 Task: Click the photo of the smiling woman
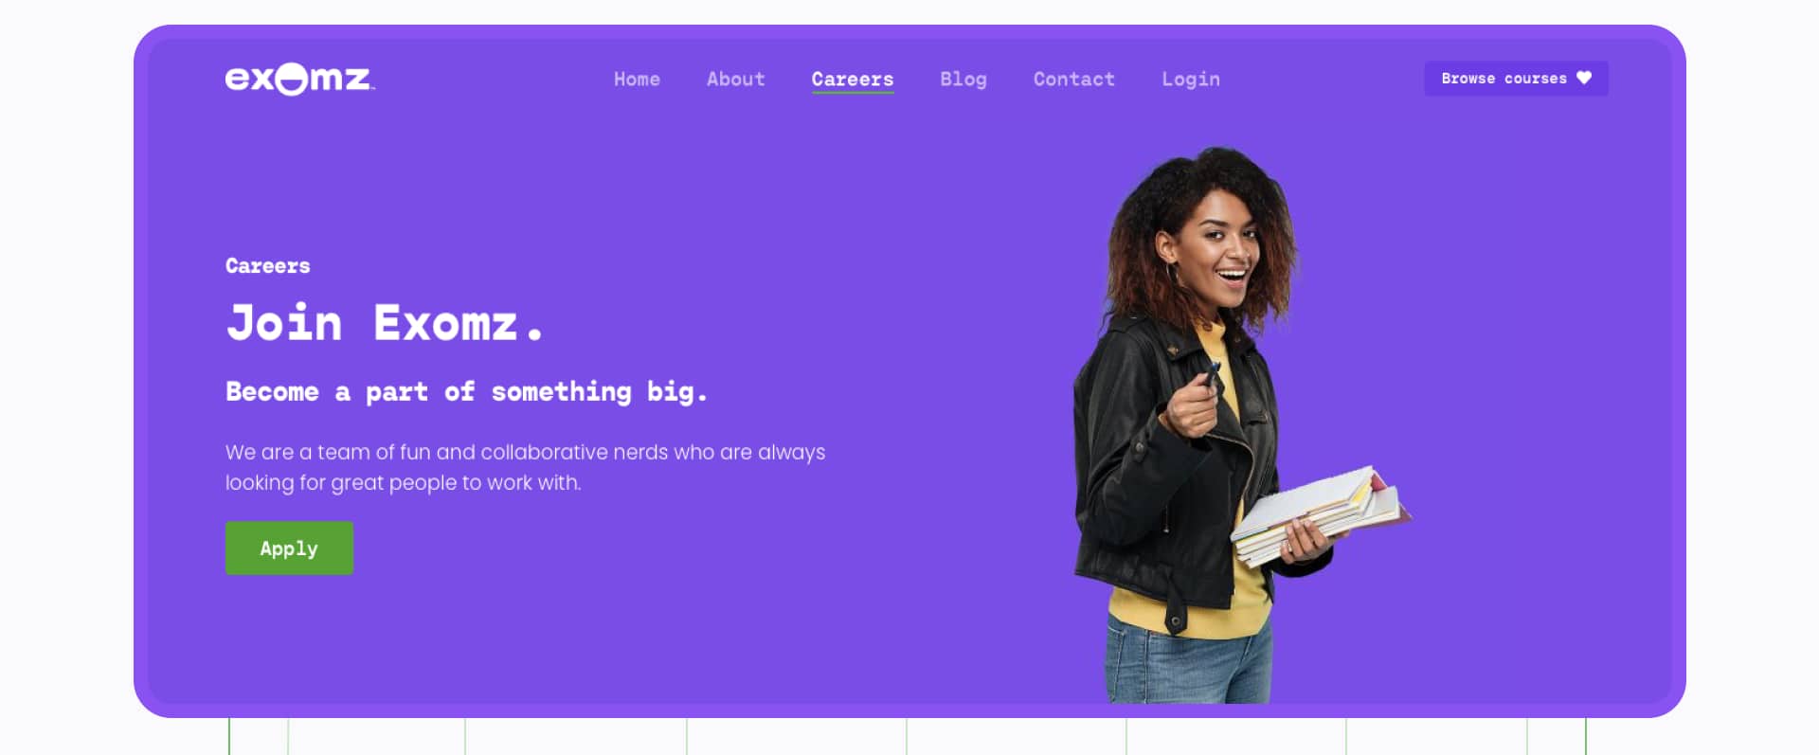coord(1232,426)
